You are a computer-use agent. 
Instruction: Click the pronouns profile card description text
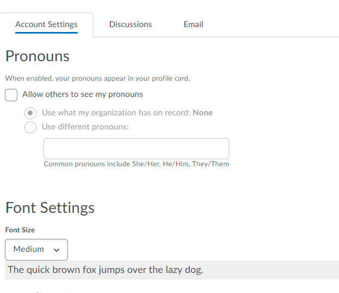(x=98, y=79)
